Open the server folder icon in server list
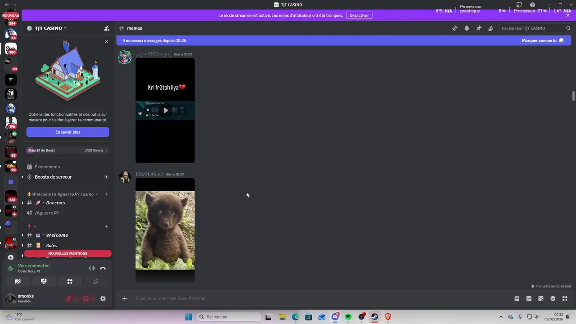The height and width of the screenshot is (324, 576). point(11,182)
